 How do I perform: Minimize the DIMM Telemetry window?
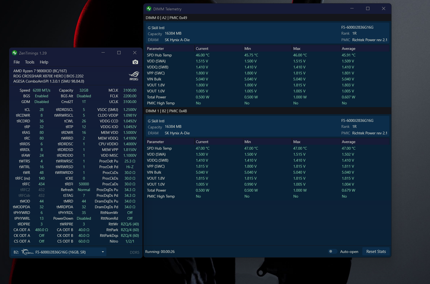coord(352,8)
